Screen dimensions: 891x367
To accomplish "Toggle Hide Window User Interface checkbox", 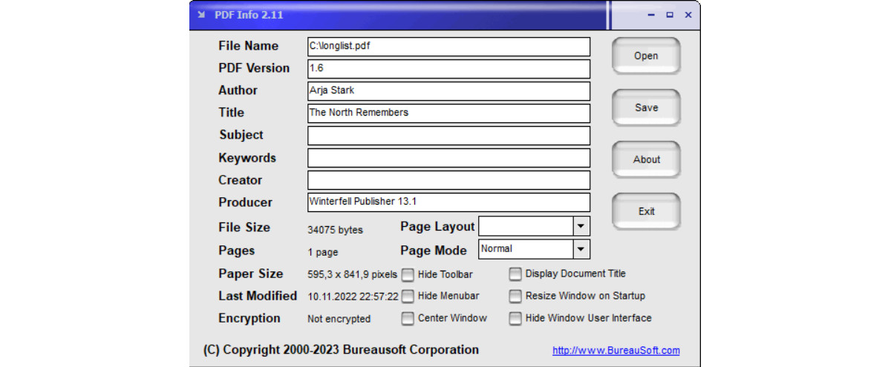I will [x=515, y=319].
